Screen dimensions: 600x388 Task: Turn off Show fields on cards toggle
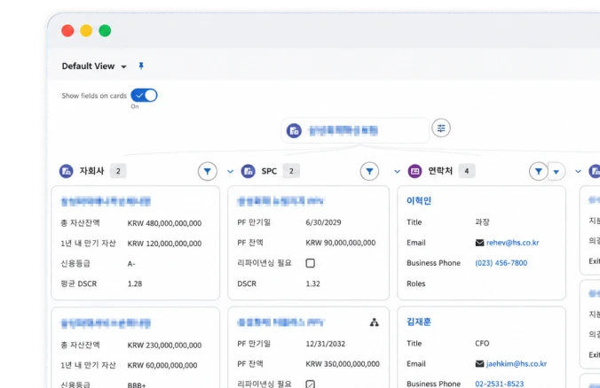(x=144, y=96)
